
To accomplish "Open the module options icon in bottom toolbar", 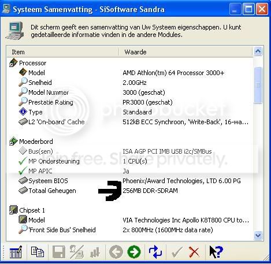I will click(x=16, y=252).
